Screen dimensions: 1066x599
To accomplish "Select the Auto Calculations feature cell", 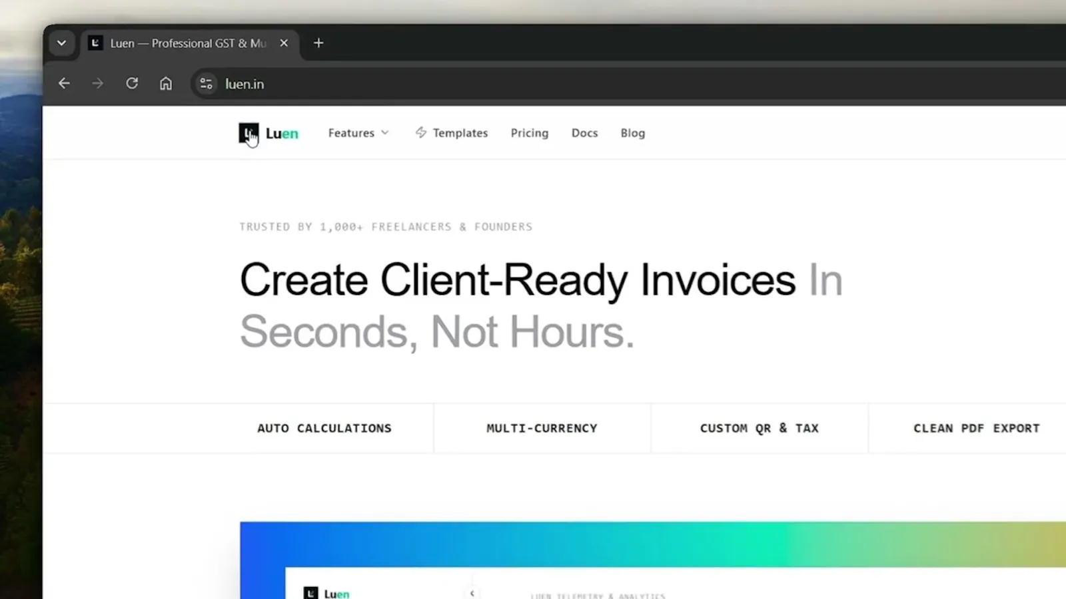I will coord(324,428).
